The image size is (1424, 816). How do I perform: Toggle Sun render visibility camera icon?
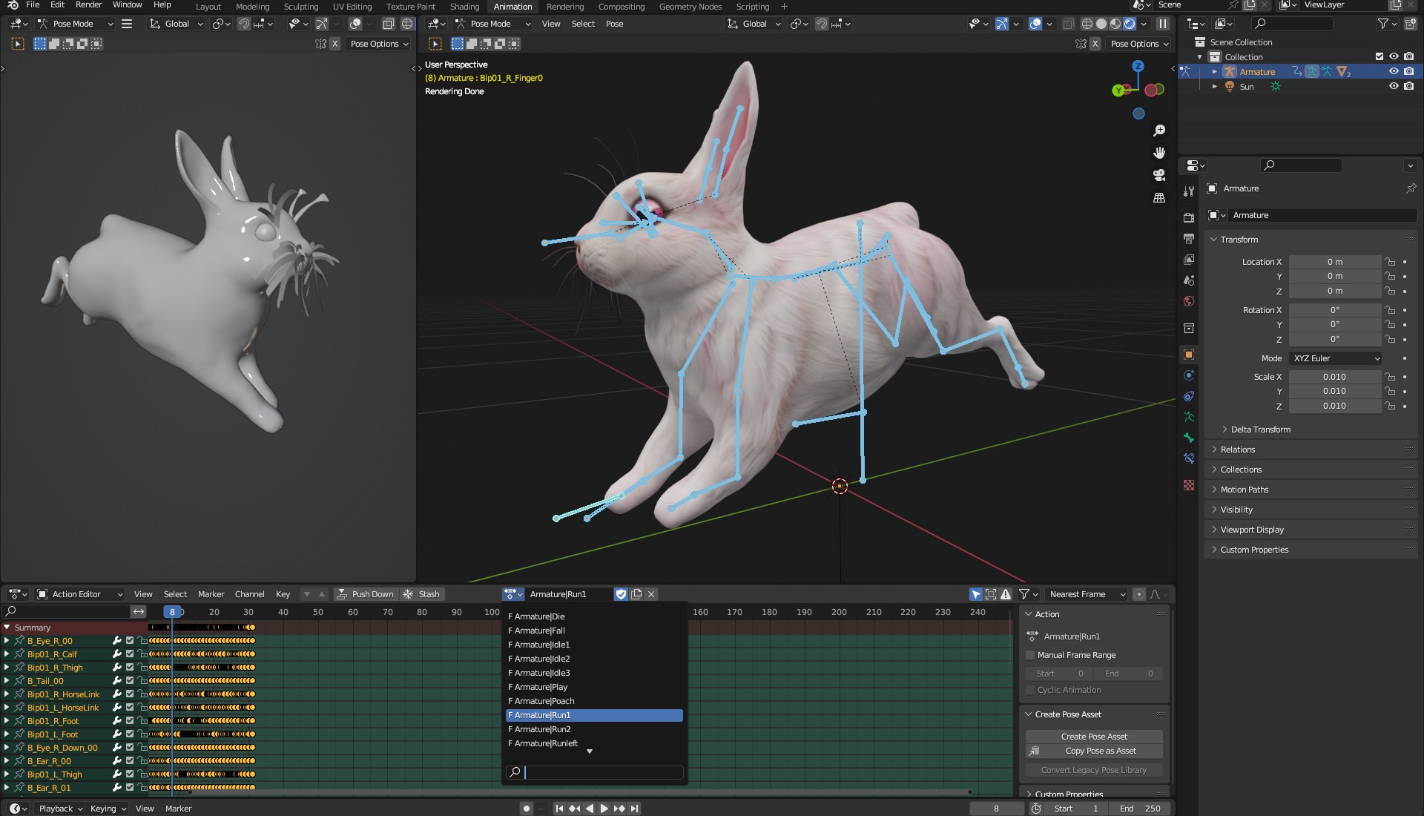click(1408, 87)
